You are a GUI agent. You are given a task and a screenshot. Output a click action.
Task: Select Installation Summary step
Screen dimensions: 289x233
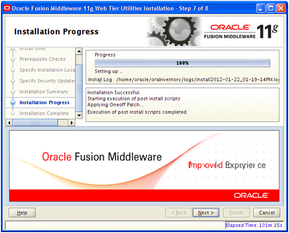(x=44, y=91)
